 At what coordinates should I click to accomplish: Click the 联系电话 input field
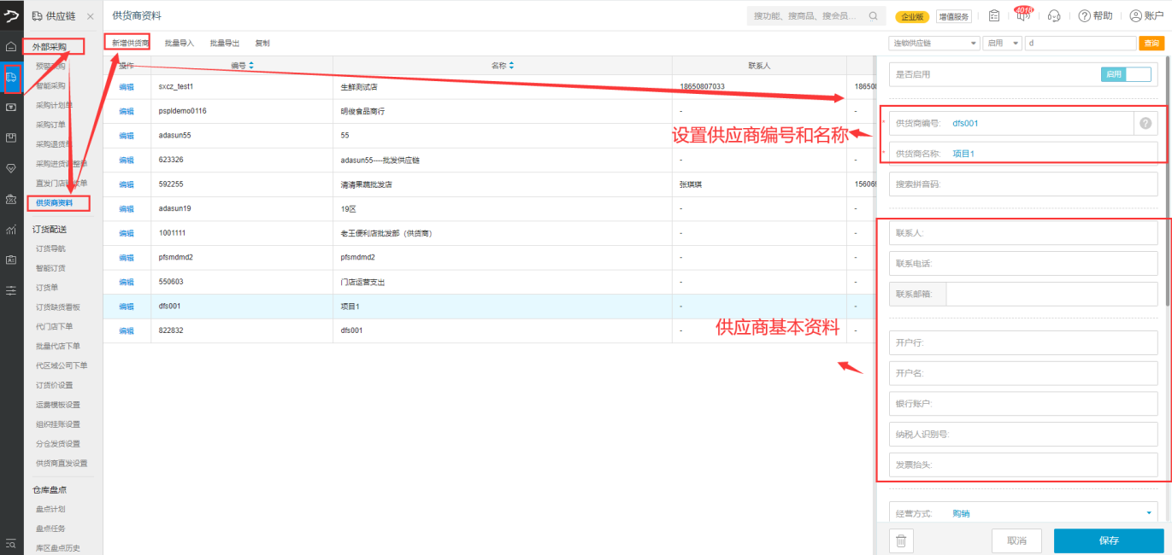point(1024,263)
